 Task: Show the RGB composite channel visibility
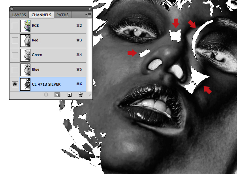(15, 26)
